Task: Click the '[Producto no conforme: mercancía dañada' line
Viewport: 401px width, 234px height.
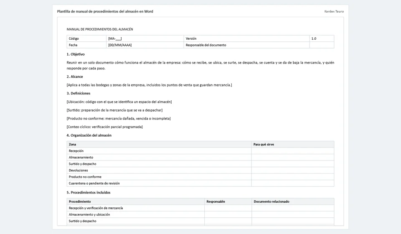Action: 119,118
